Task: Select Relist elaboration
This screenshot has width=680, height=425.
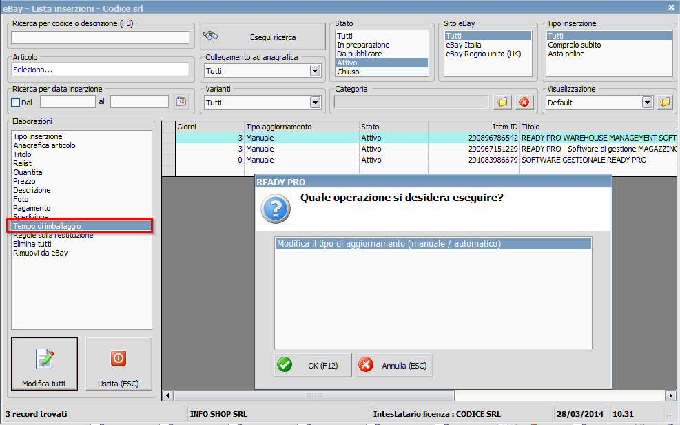Action: [x=81, y=163]
